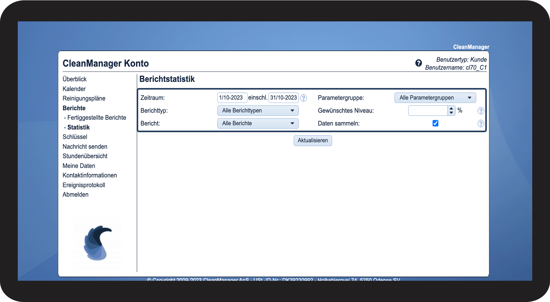The height and width of the screenshot is (302, 550).
Task: Click the Zeitraum start date field
Action: 232,98
